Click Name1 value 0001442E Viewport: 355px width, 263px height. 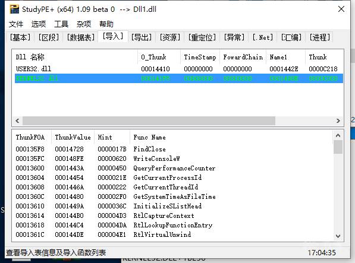click(284, 69)
